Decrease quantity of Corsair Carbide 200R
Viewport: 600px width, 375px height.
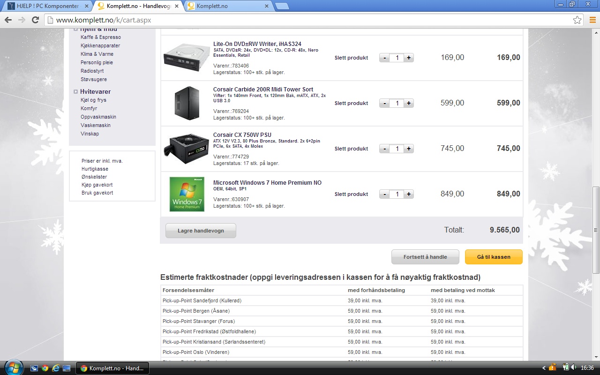tap(384, 103)
